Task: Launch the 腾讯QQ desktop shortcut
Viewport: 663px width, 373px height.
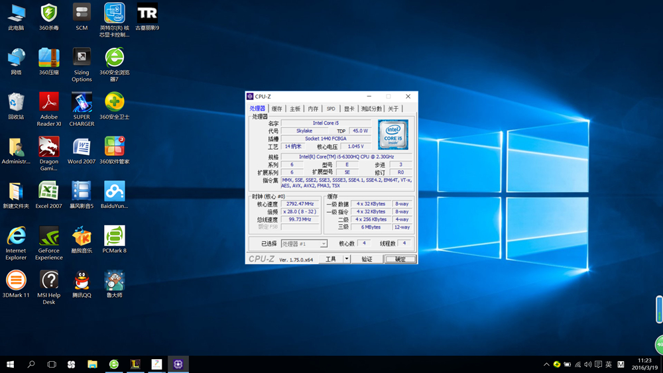Action: pyautogui.click(x=82, y=281)
